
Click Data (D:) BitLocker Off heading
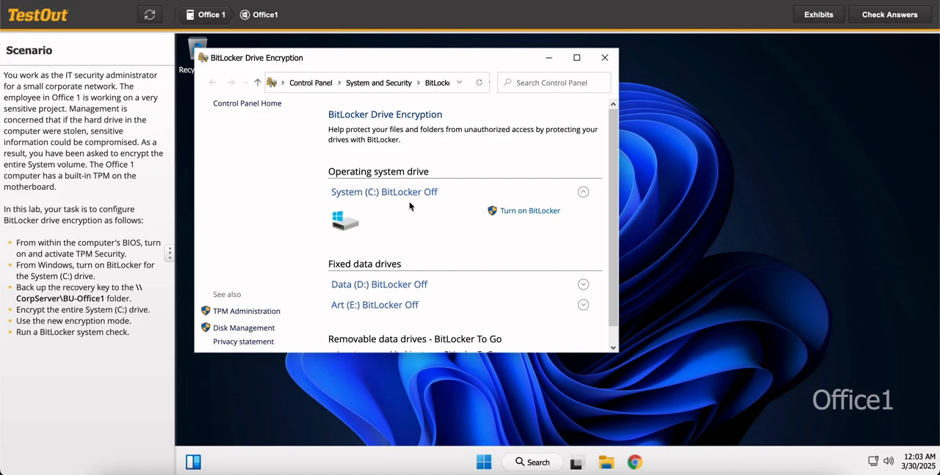[379, 284]
